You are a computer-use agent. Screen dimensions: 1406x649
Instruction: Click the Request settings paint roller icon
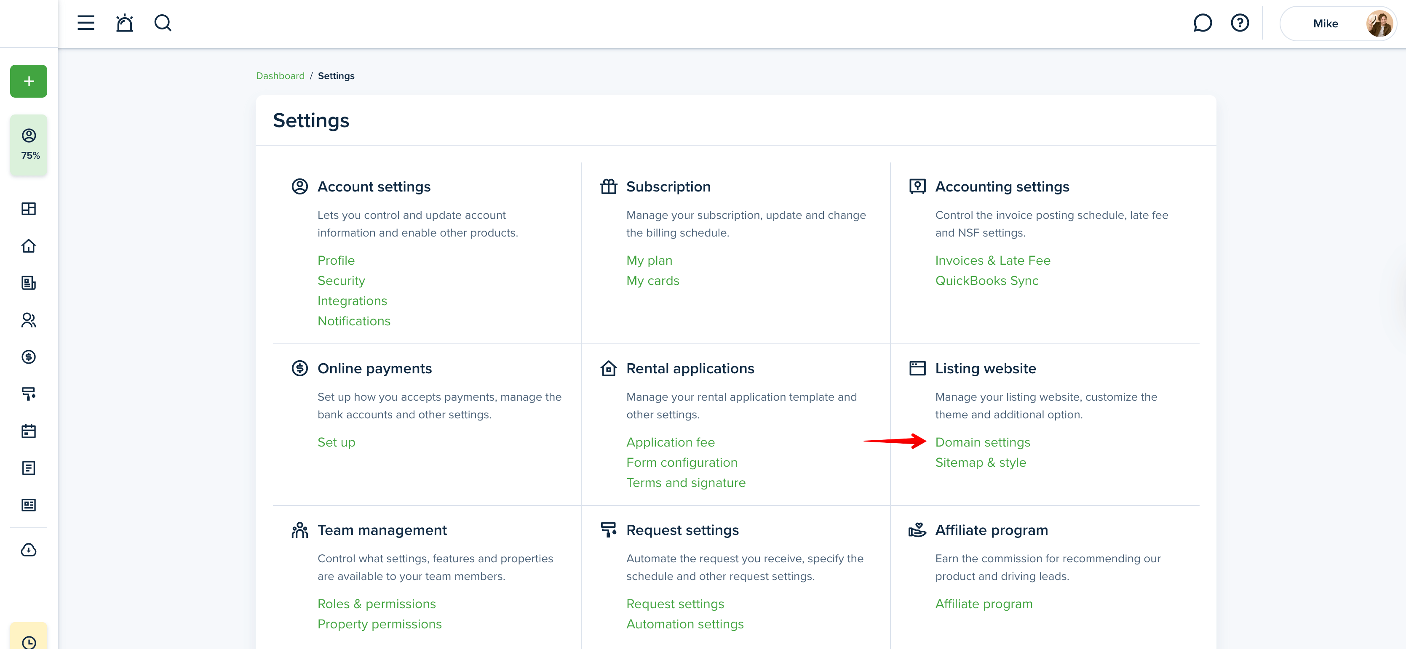609,530
